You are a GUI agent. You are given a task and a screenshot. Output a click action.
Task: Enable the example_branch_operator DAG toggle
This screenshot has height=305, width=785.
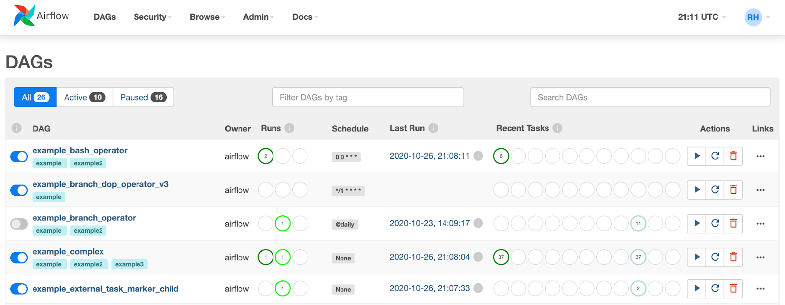(x=19, y=224)
